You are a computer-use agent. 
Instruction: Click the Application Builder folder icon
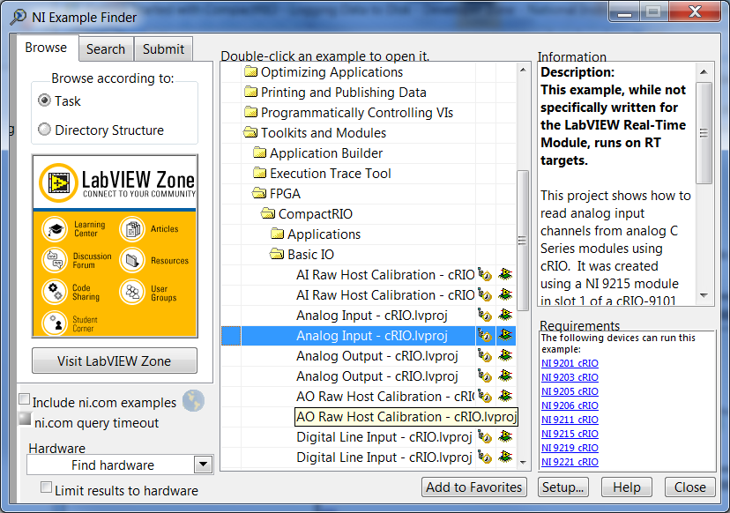pyautogui.click(x=260, y=152)
